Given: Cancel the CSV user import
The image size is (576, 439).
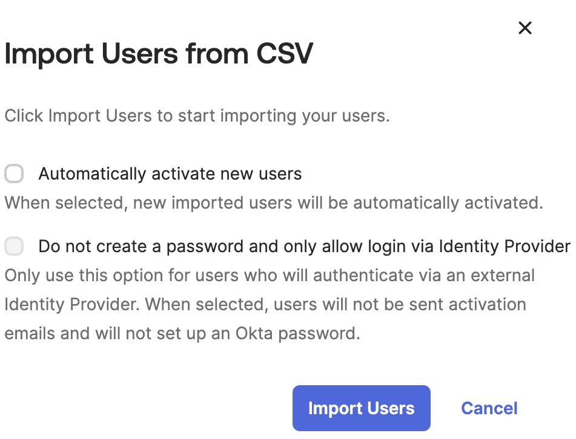Looking at the screenshot, I should pyautogui.click(x=489, y=408).
